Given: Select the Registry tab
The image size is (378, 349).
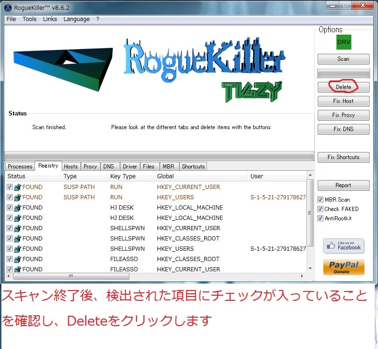Looking at the screenshot, I should pyautogui.click(x=48, y=166).
